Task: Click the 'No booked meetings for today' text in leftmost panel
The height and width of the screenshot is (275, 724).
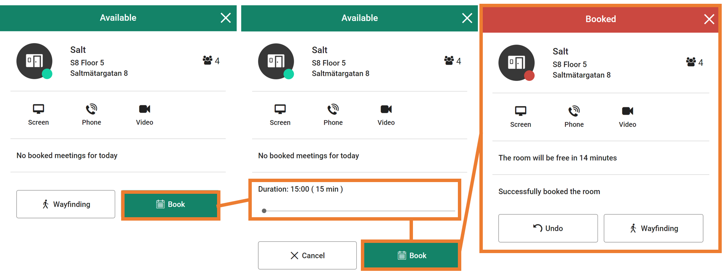Action: tap(67, 156)
